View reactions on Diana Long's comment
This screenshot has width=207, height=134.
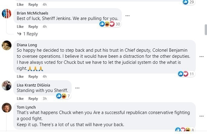pyautogui.click(x=187, y=74)
